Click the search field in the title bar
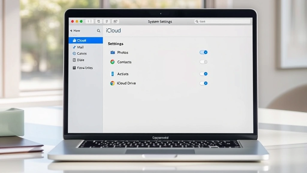The image size is (307, 173). tap(222, 21)
